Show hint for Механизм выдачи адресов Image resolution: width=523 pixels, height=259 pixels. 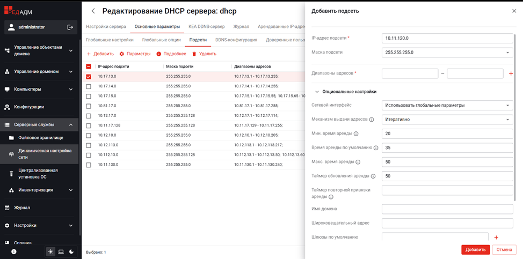tap(371, 120)
